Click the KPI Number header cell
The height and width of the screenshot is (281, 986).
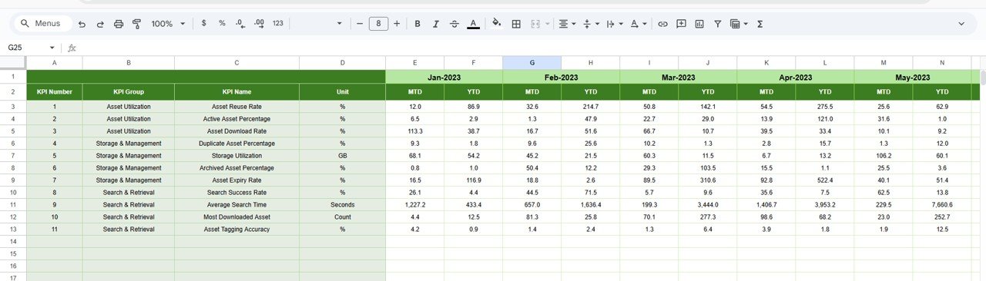click(x=55, y=91)
